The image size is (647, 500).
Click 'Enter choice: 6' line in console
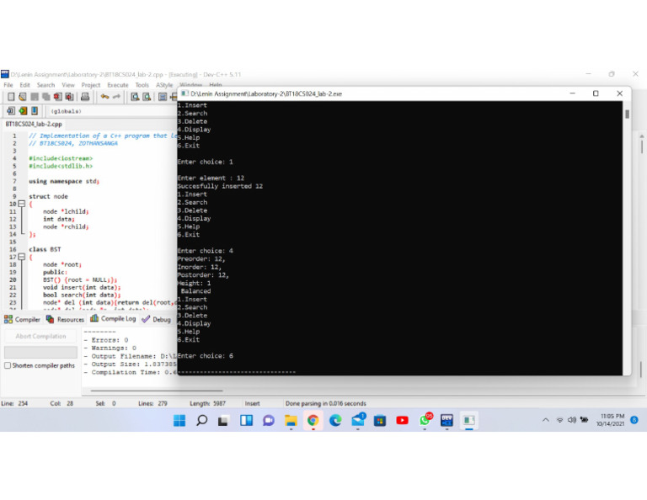click(206, 356)
